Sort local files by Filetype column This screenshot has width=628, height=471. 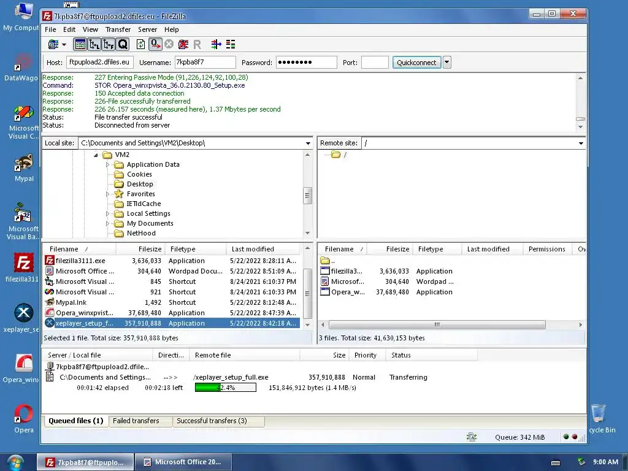(x=194, y=249)
